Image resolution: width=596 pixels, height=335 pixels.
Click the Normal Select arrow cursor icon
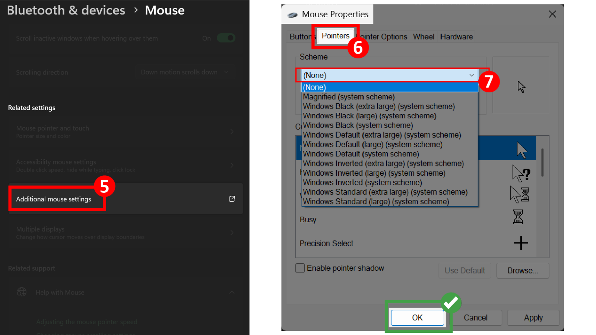tap(521, 150)
